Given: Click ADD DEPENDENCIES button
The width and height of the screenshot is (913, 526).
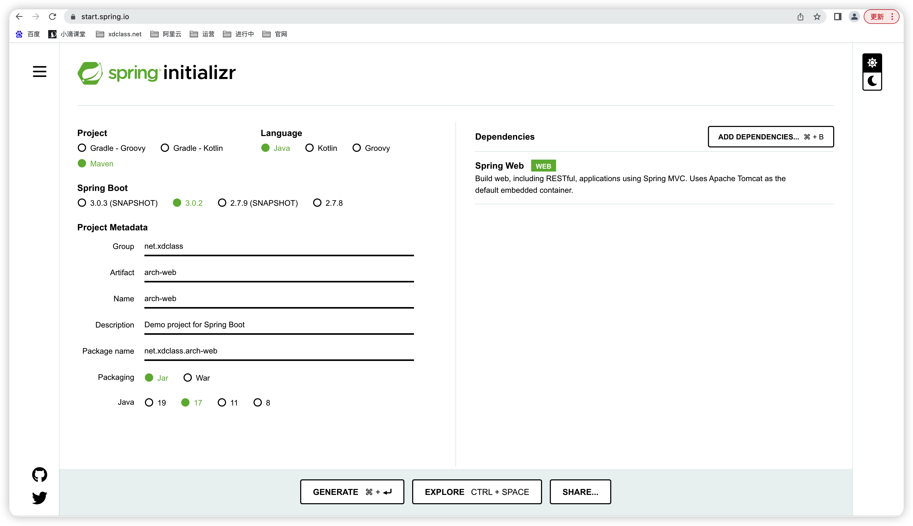Looking at the screenshot, I should coord(770,137).
